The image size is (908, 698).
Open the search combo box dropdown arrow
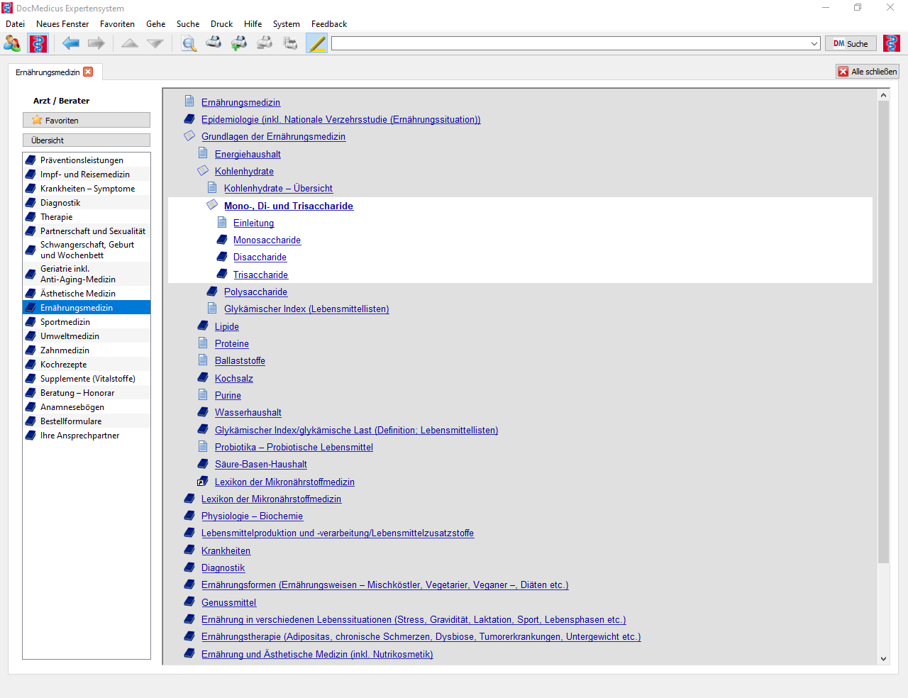pyautogui.click(x=814, y=43)
